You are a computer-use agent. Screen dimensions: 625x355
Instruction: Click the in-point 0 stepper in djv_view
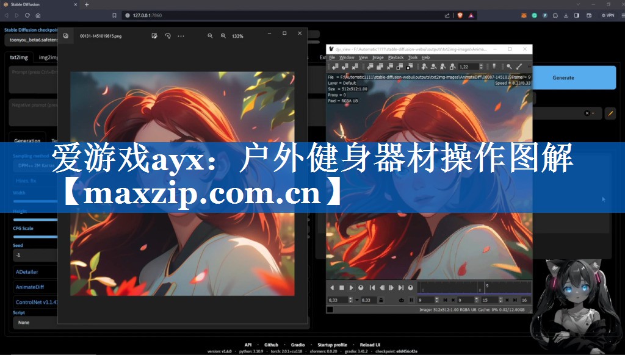[x=476, y=300]
